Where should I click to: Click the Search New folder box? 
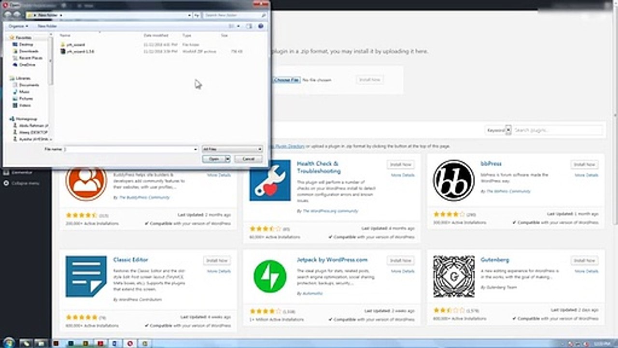tap(235, 15)
